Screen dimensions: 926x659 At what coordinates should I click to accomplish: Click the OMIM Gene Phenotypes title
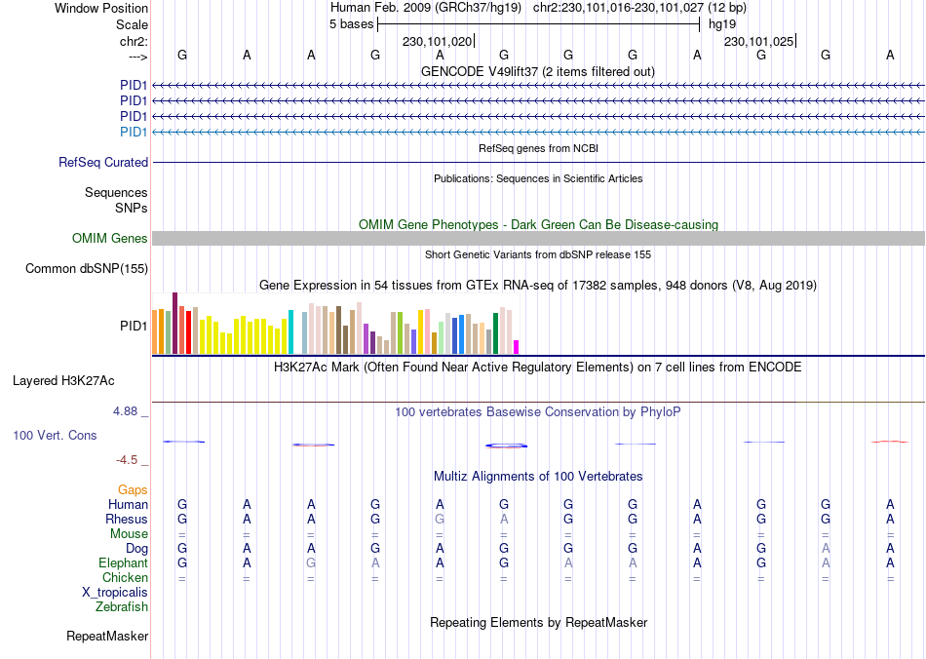coord(538,224)
